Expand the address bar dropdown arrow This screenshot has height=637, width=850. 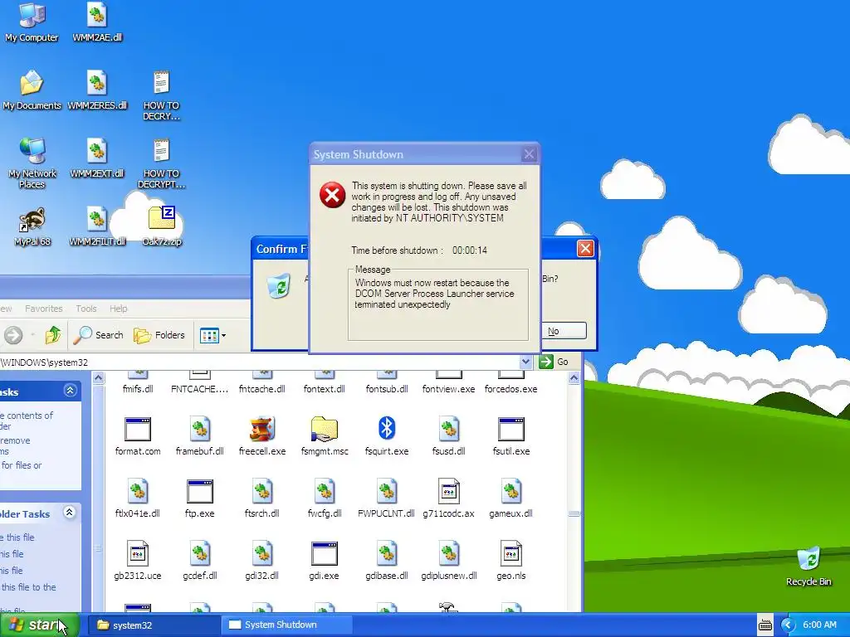point(525,362)
